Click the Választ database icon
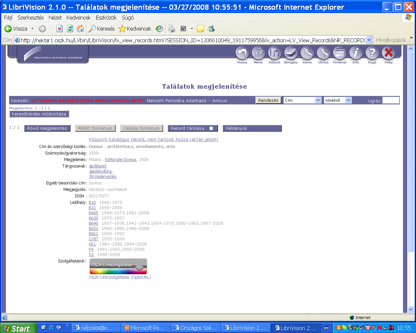This screenshot has height=333, width=416. tap(275, 53)
